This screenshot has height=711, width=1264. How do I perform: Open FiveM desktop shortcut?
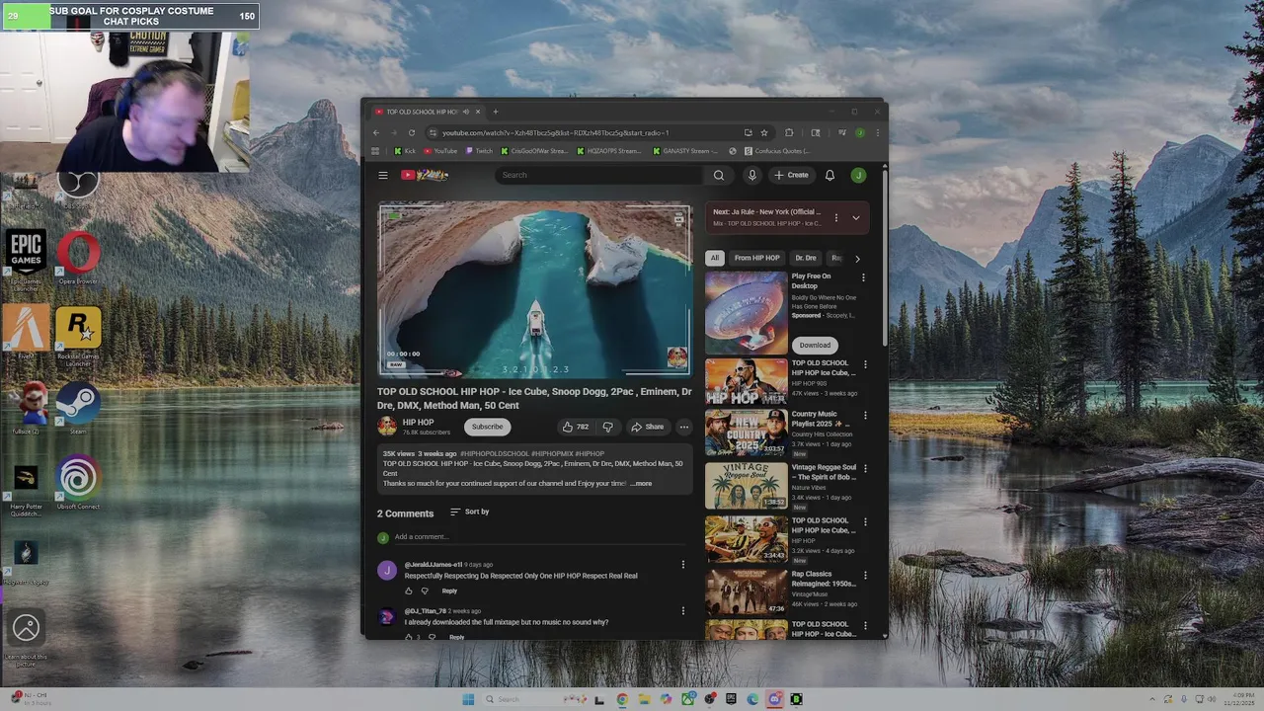pos(26,333)
